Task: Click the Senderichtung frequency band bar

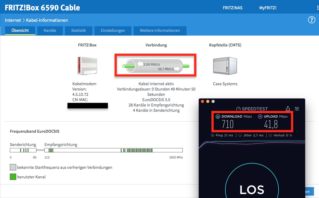Action: click(23, 150)
